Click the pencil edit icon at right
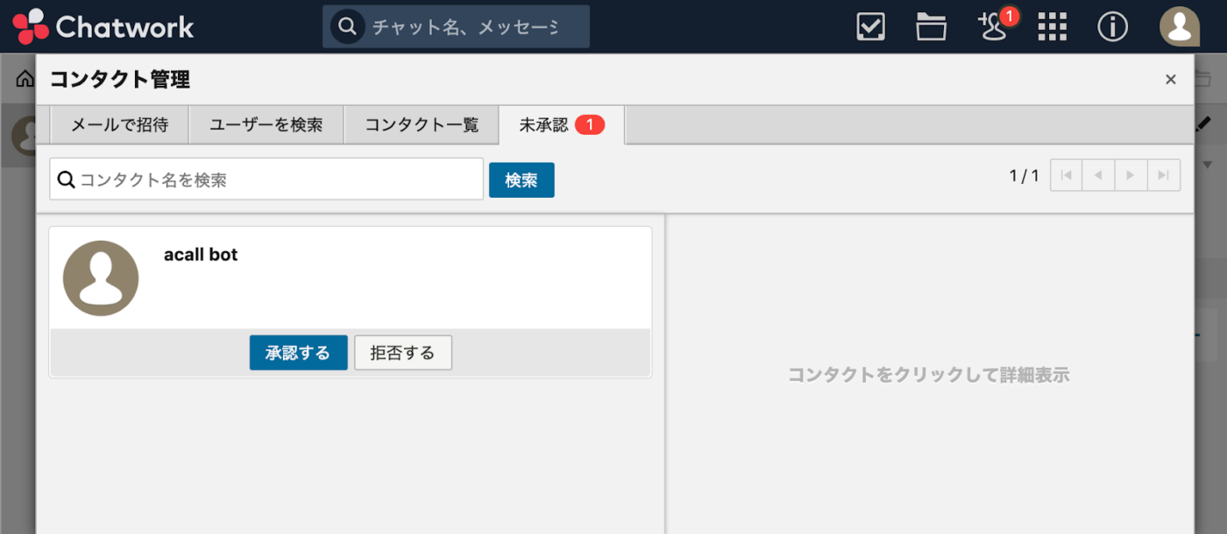 coord(1203,125)
